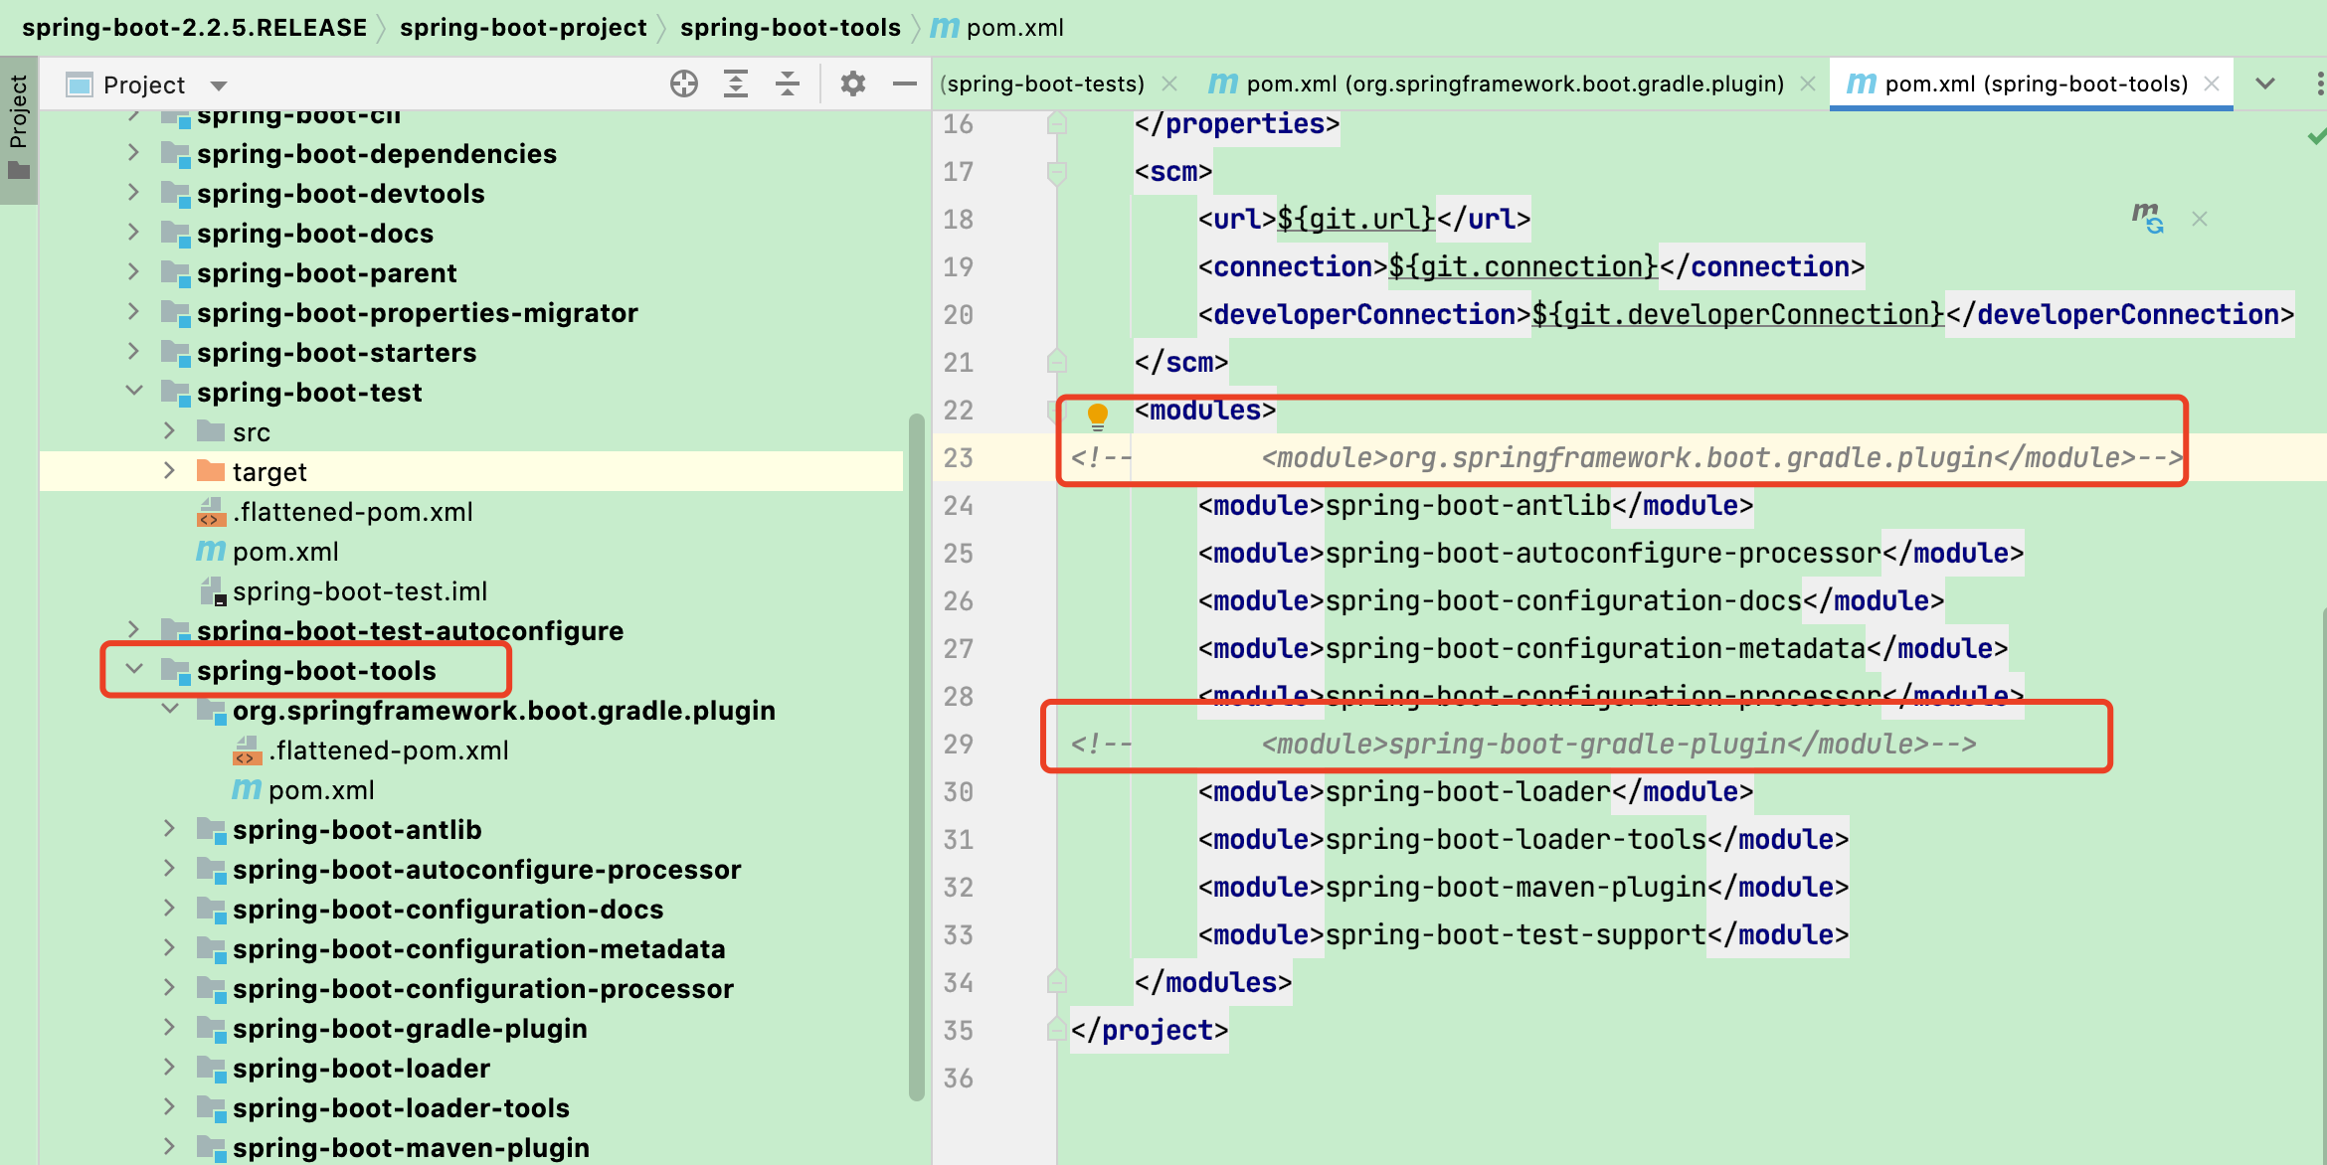
Task: Click the vertical Project tool window button
Action: 18,124
